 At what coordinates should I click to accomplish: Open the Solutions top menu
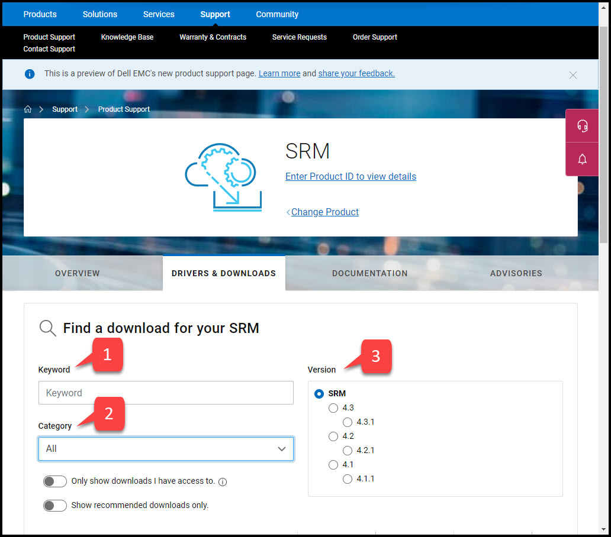click(x=99, y=14)
